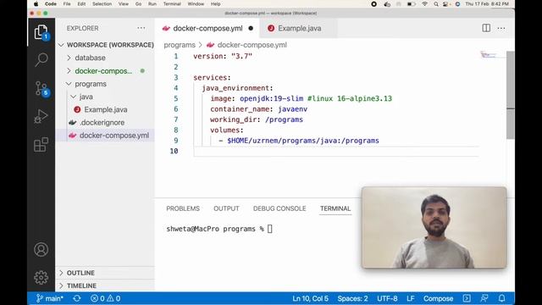542x305 pixels.
Task: Open the TERMINAL panel tab
Action: [x=335, y=208]
